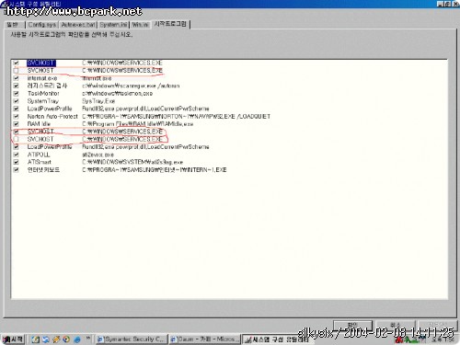Select the 레지스트리 검사 row label
This screenshot has width=460, height=345.
click(x=47, y=86)
